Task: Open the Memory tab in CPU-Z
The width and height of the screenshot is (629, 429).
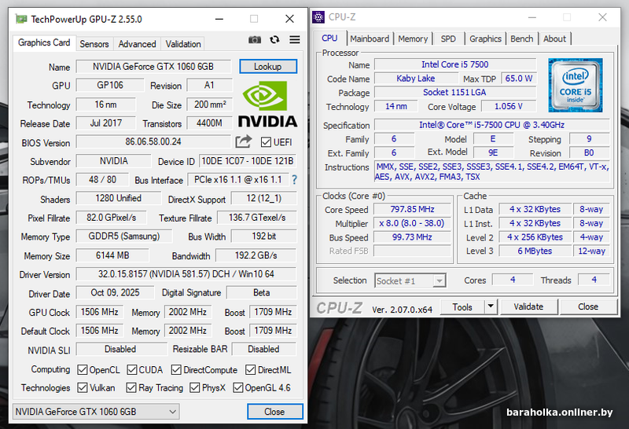Action: [413, 38]
